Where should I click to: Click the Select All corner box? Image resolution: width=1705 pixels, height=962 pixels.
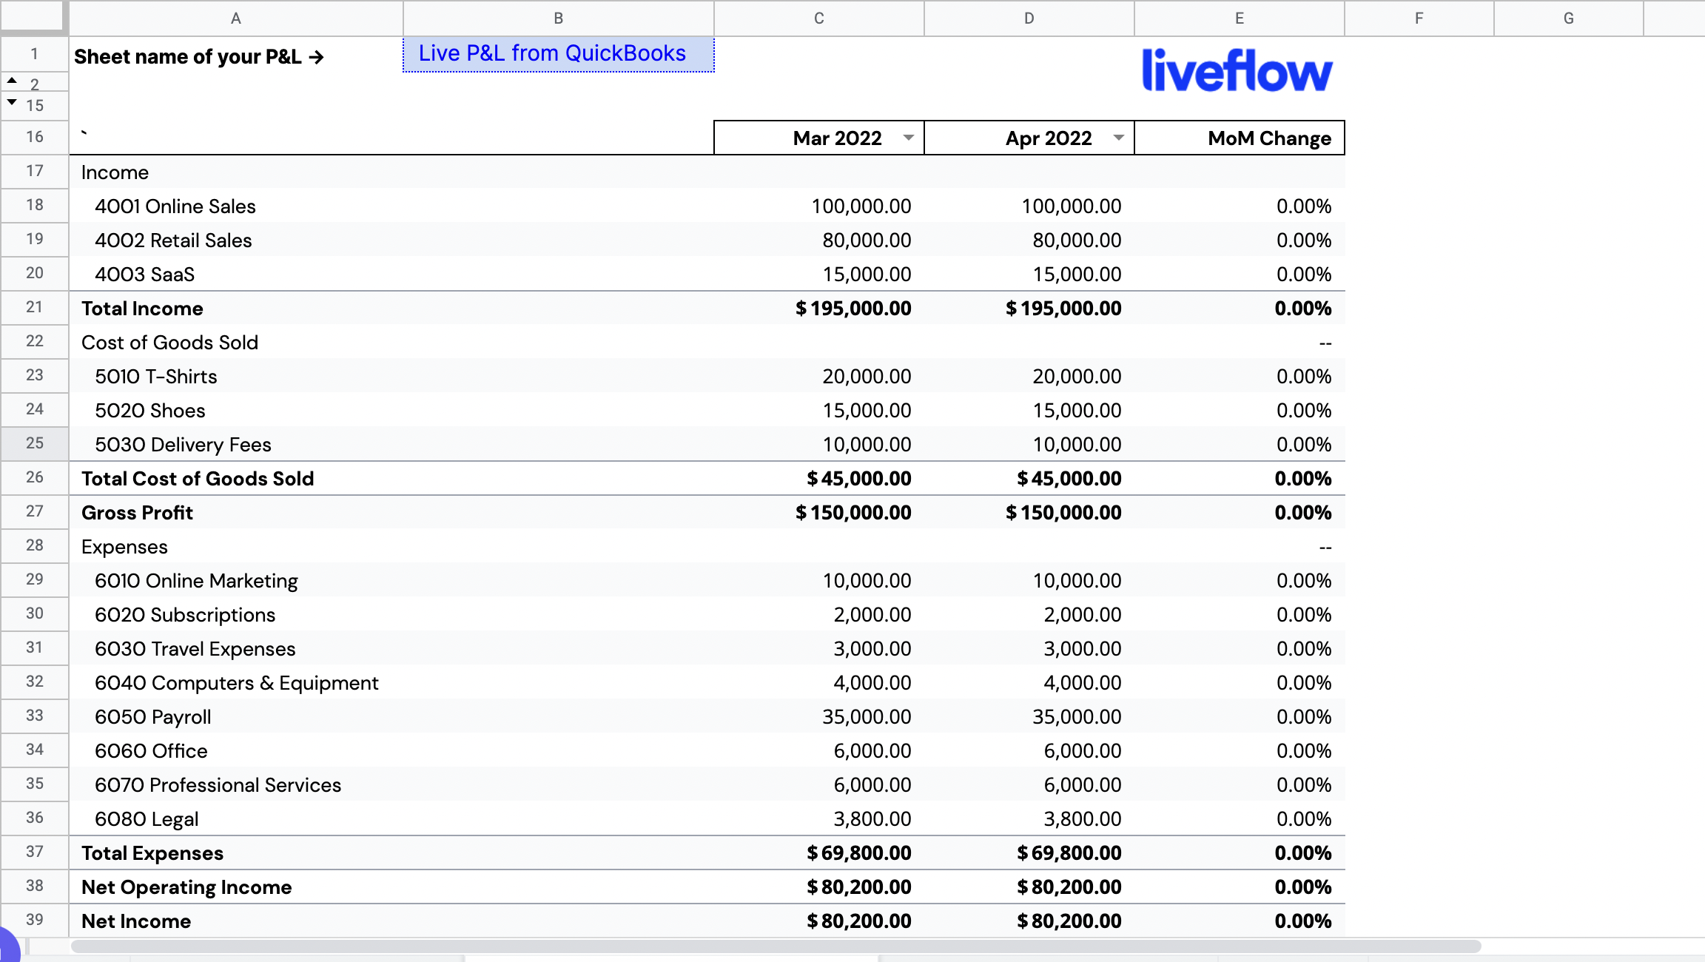pyautogui.click(x=33, y=16)
